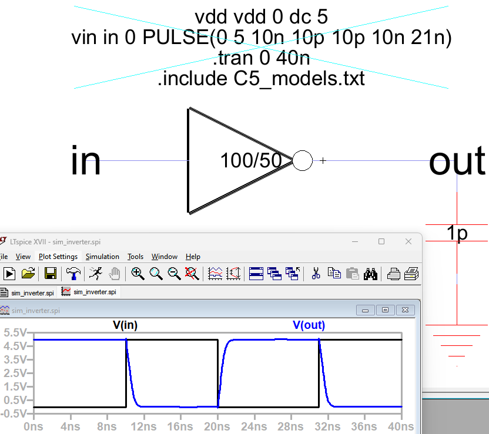Click the Find binoculars icon
Image resolution: width=489 pixels, height=434 pixels.
[x=370, y=273]
